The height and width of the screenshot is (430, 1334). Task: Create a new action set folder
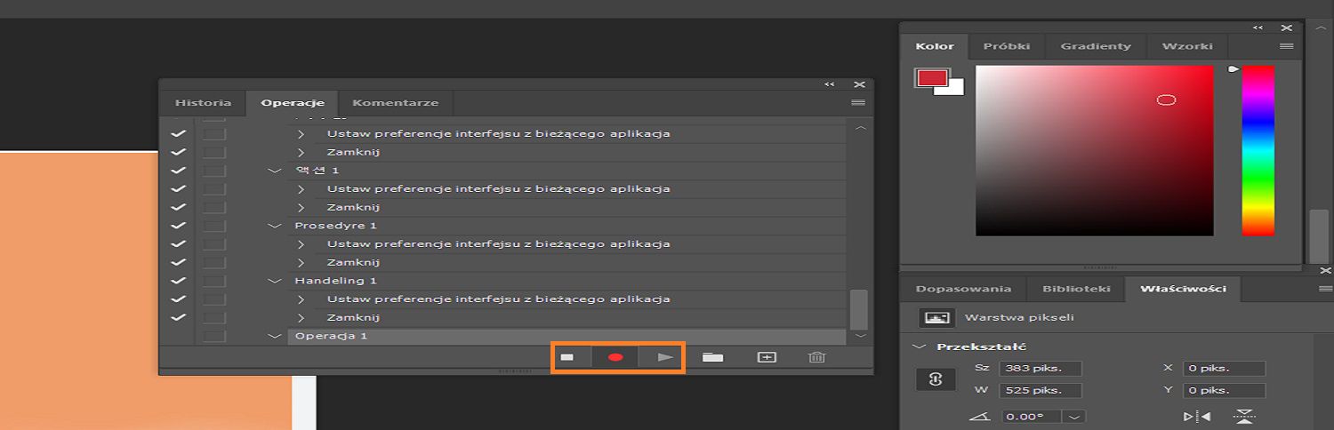tap(712, 357)
